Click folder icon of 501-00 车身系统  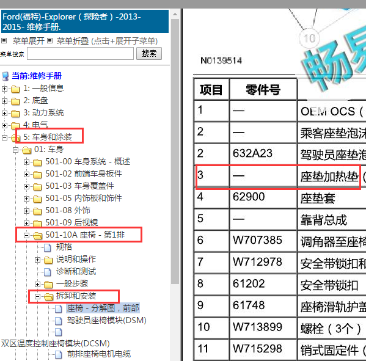37,162
